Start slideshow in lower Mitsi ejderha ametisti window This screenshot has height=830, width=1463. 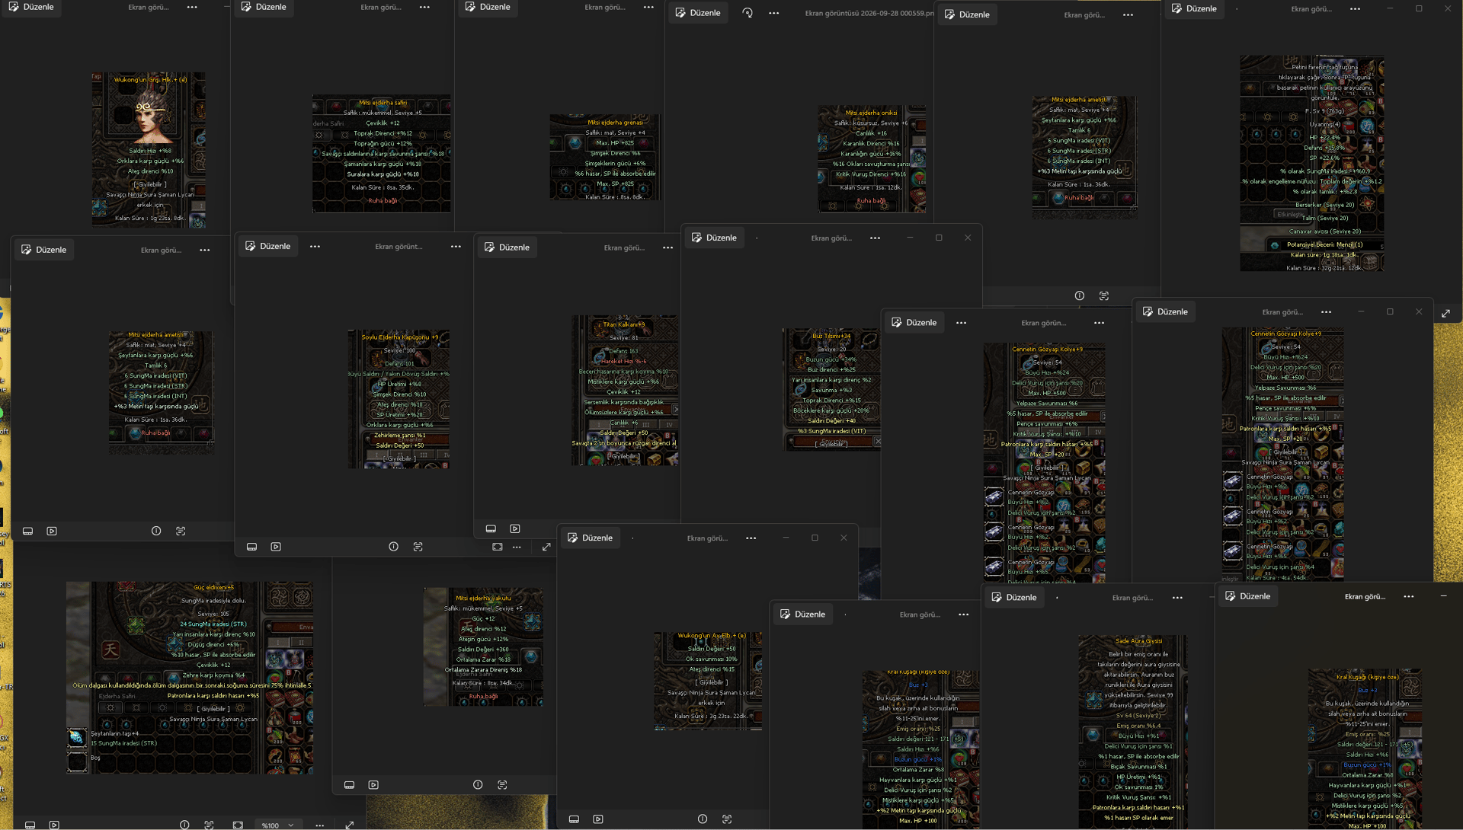tap(52, 530)
